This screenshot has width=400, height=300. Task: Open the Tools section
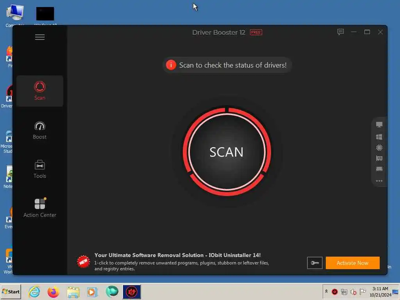pyautogui.click(x=40, y=169)
